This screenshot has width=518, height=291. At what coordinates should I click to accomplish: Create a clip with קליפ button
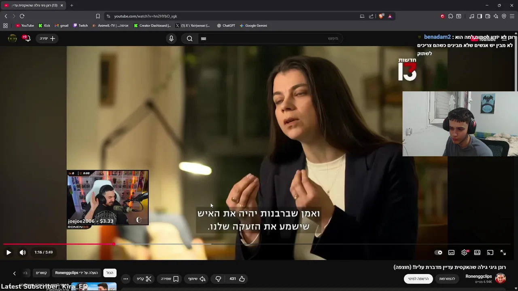pos(144,279)
